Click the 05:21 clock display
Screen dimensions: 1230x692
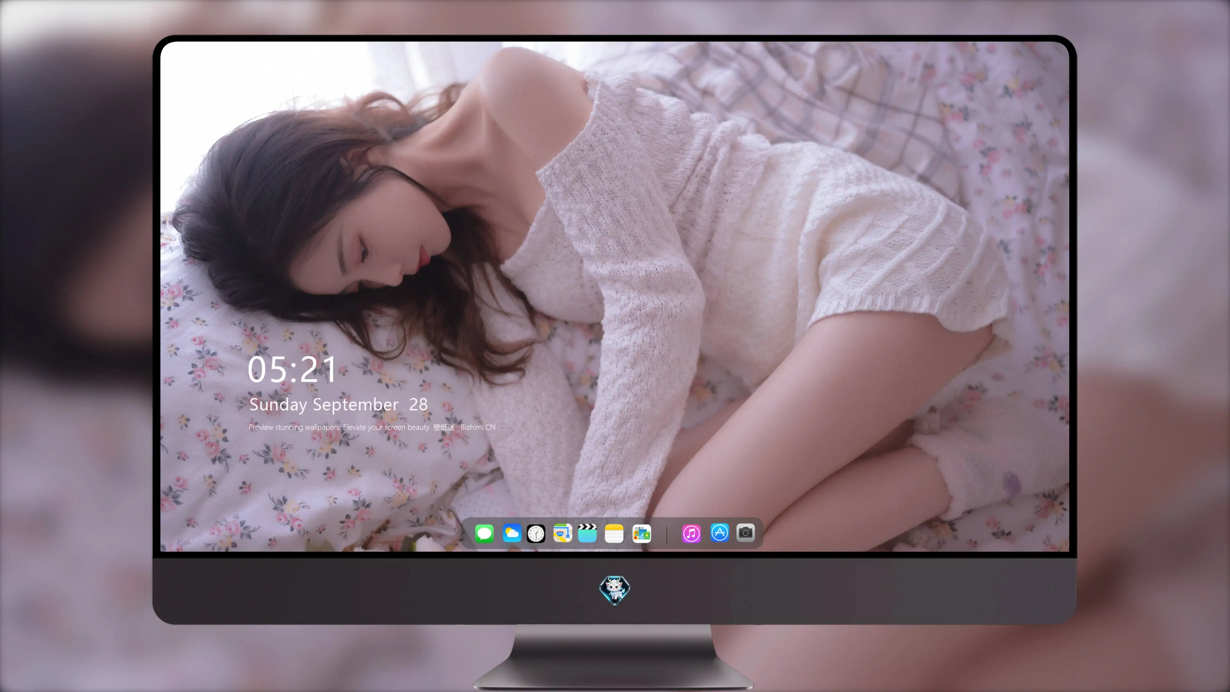[x=292, y=370]
